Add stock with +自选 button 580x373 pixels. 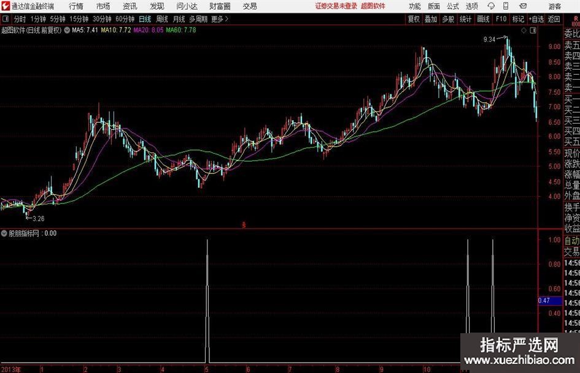point(536,19)
